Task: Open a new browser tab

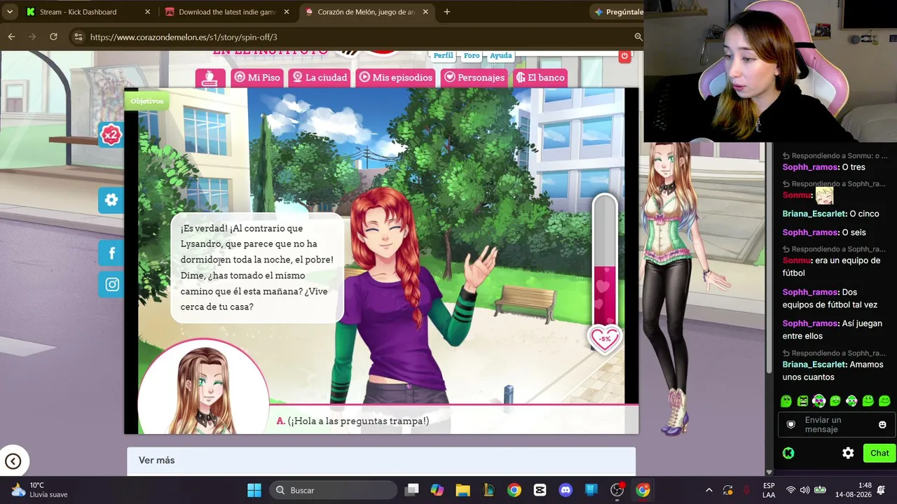Action: [447, 12]
